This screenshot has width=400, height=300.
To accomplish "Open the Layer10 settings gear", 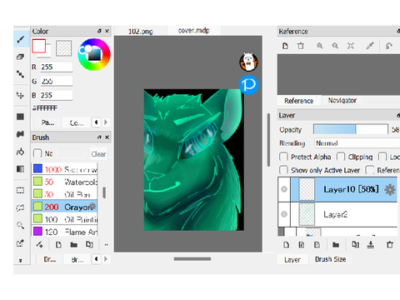I will tap(390, 190).
